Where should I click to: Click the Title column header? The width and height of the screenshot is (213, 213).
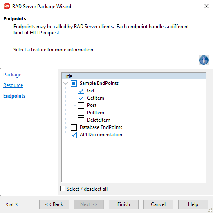pos(134,76)
